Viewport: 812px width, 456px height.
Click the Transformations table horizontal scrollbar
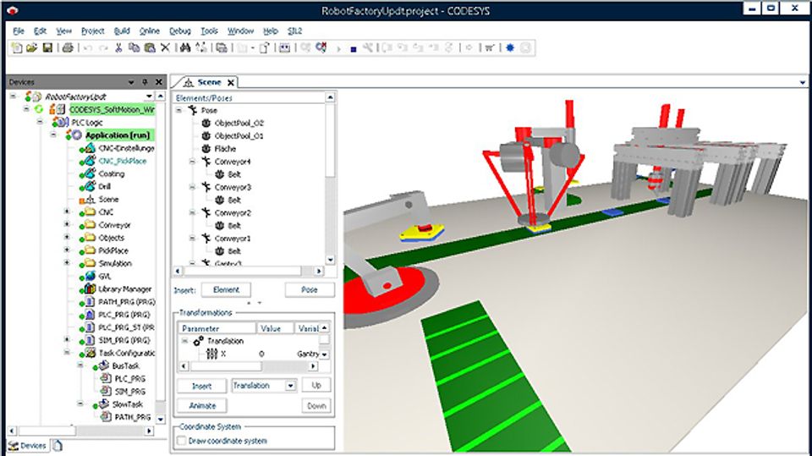point(248,366)
